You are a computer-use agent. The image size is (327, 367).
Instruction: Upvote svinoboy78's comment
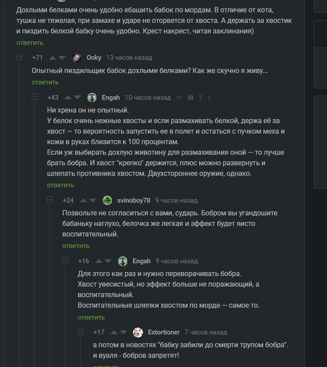click(x=83, y=200)
